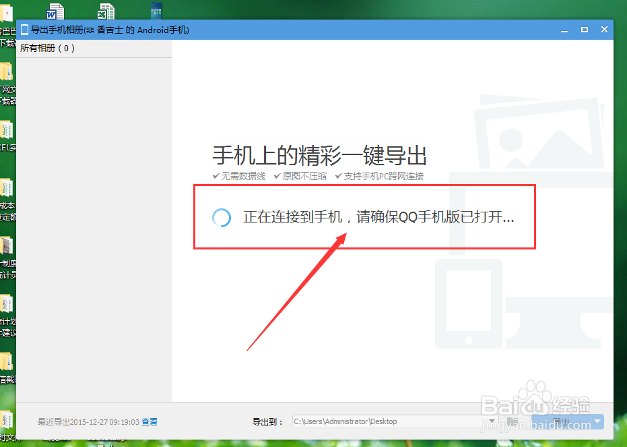Open the export path dropdown arrow

pos(492,421)
